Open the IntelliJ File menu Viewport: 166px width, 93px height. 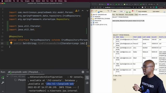click(14, 1)
